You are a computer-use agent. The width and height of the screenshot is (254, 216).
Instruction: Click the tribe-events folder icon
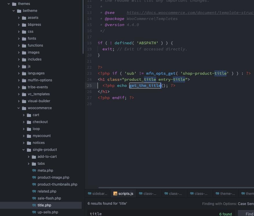pyautogui.click(x=24, y=87)
